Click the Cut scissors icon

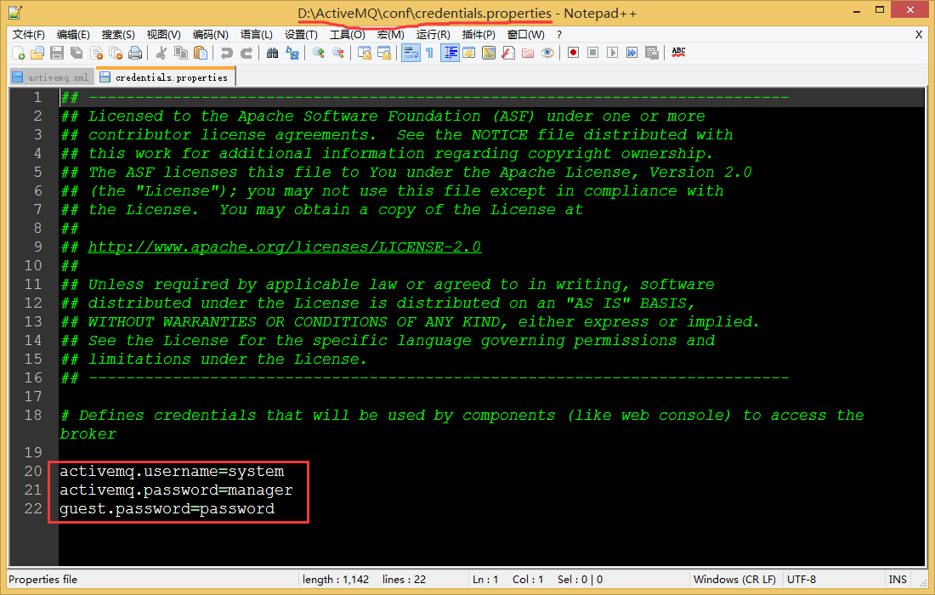point(161,53)
